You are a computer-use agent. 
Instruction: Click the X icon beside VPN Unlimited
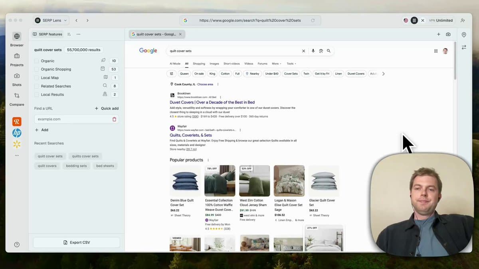coord(423,20)
